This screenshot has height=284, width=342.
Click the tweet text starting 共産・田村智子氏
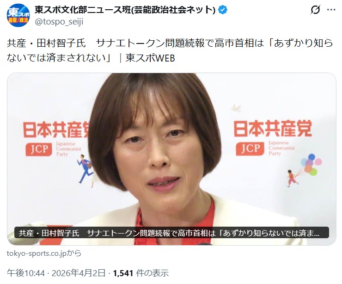click(x=170, y=50)
